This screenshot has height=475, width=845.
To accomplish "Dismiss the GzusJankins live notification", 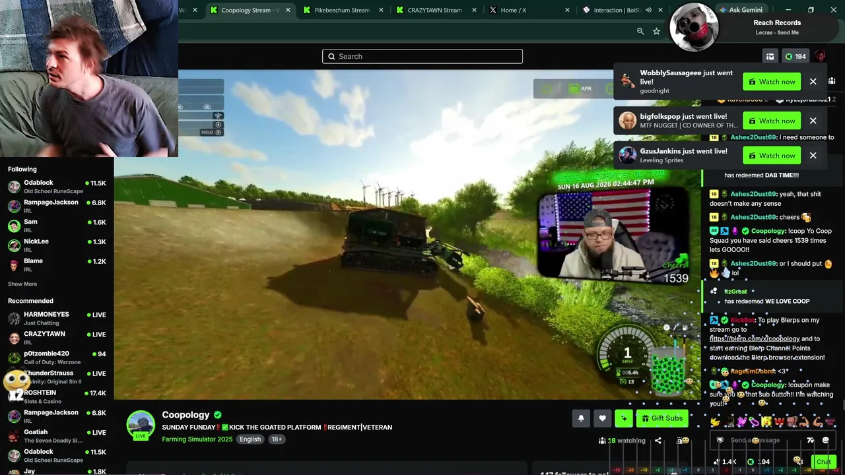I will tap(813, 156).
